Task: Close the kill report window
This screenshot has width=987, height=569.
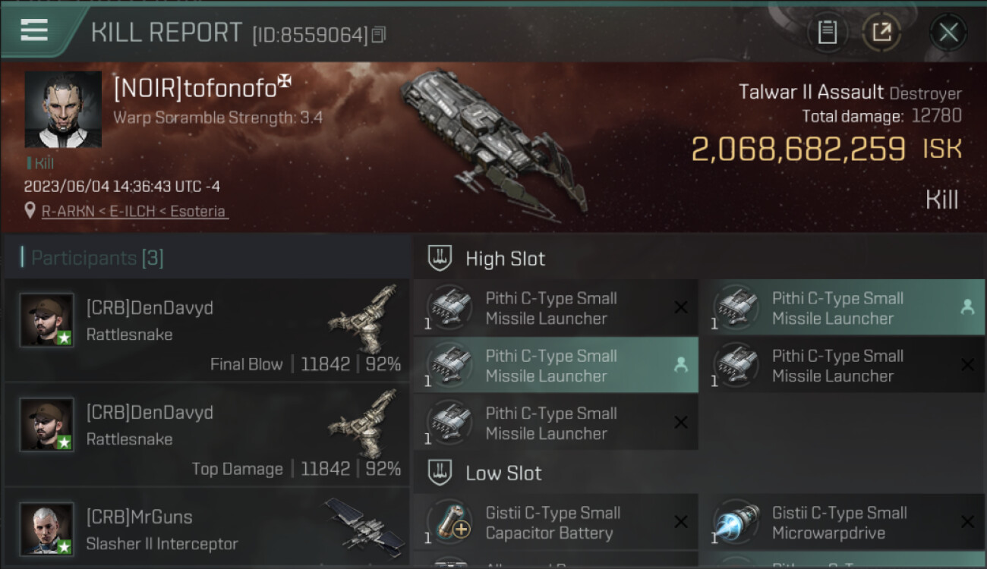Action: tap(948, 33)
